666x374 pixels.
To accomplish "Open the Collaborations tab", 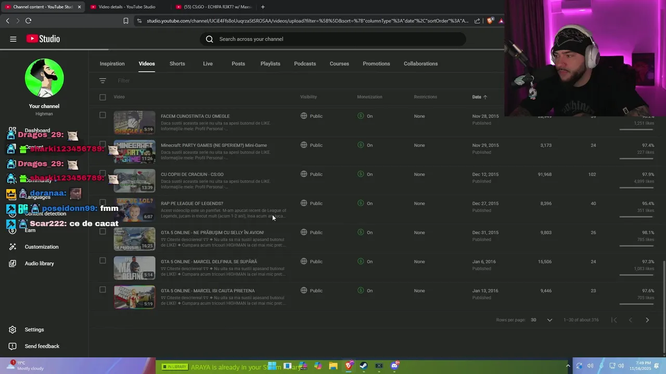I will tap(420, 64).
